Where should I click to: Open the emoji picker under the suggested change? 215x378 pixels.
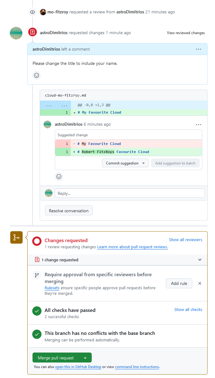(59, 177)
